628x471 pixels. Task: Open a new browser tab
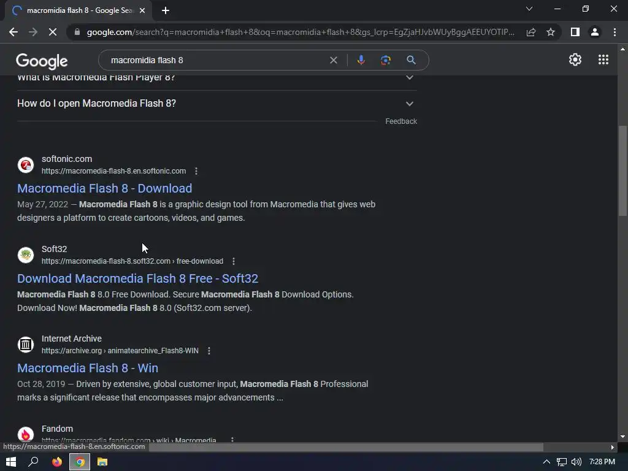coord(166,11)
